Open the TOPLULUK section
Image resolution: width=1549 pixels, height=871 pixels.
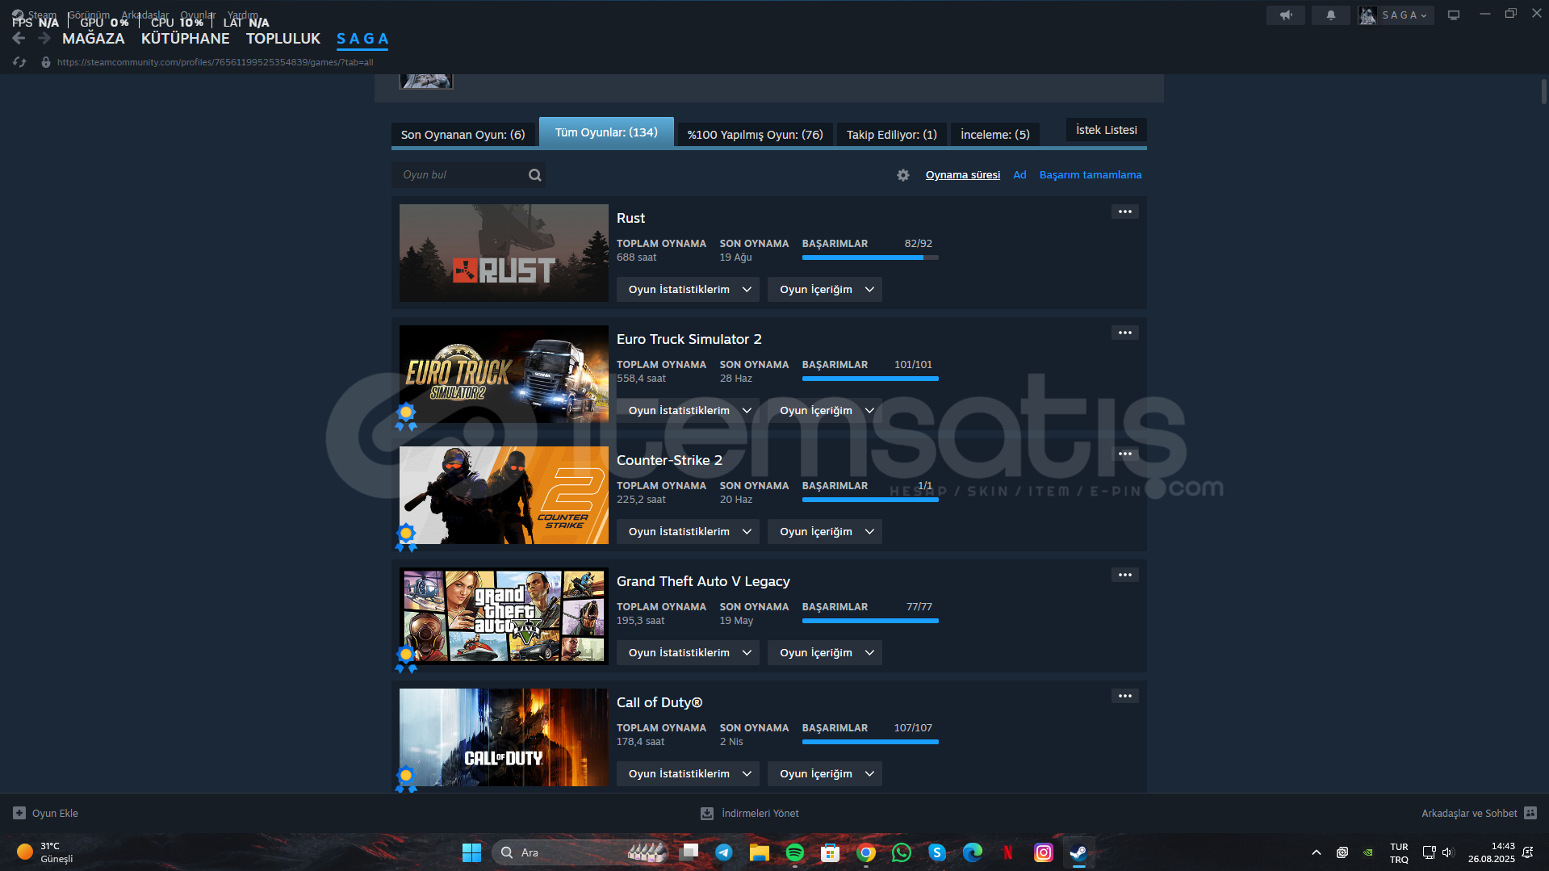[x=283, y=39]
